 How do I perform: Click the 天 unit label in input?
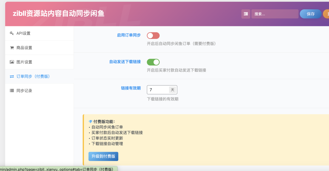pyautogui.click(x=173, y=90)
